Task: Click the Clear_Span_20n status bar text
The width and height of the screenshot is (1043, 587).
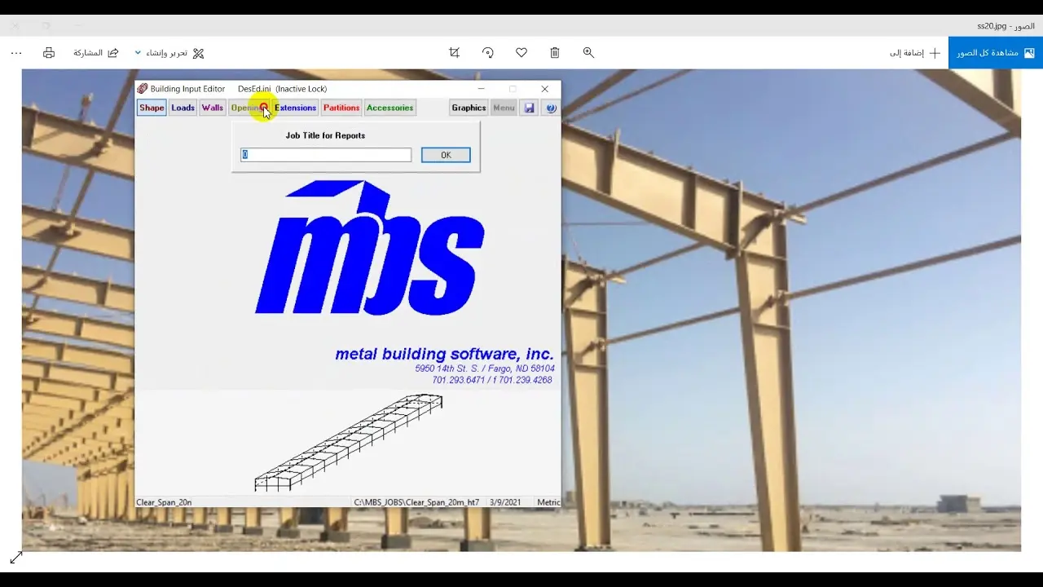Action: [164, 502]
